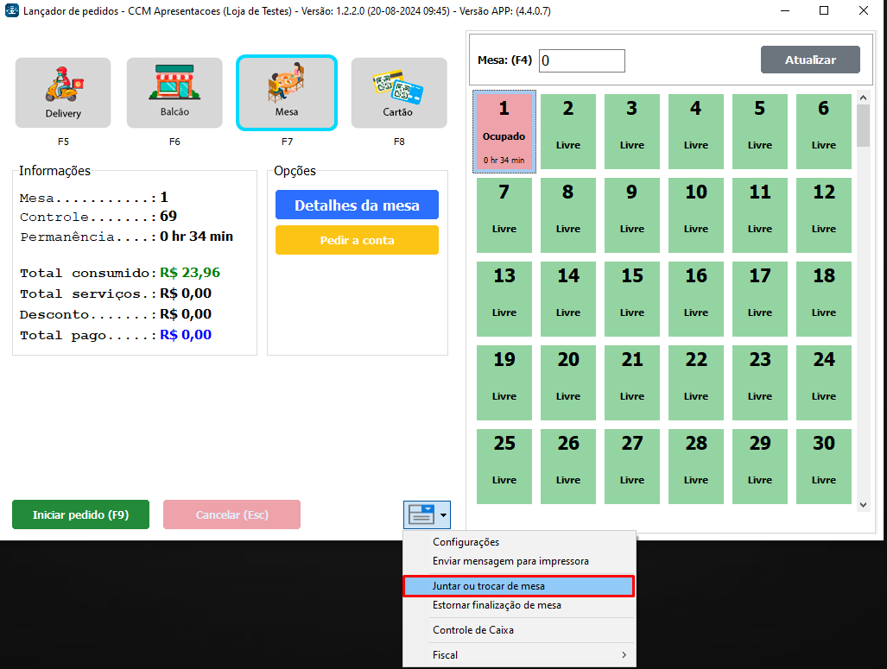This screenshot has width=887, height=669.
Task: Click Iniciar pedido (F9) button
Action: 80,514
